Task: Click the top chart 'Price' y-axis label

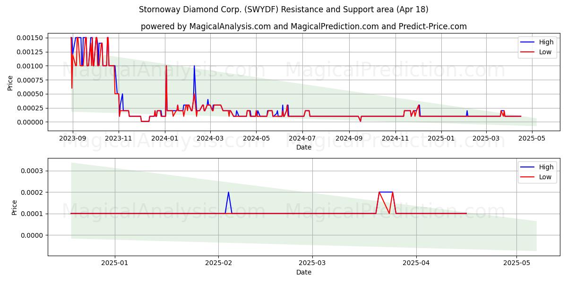Action: click(10, 82)
